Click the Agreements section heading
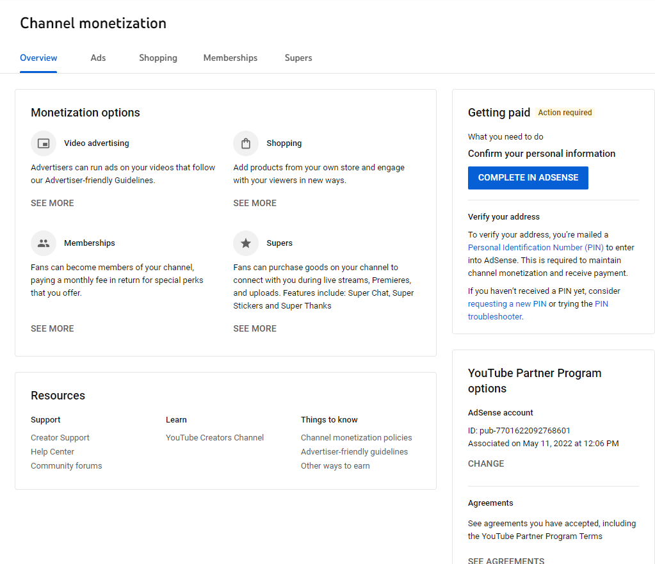Screen dimensions: 655x564 pyautogui.click(x=490, y=503)
